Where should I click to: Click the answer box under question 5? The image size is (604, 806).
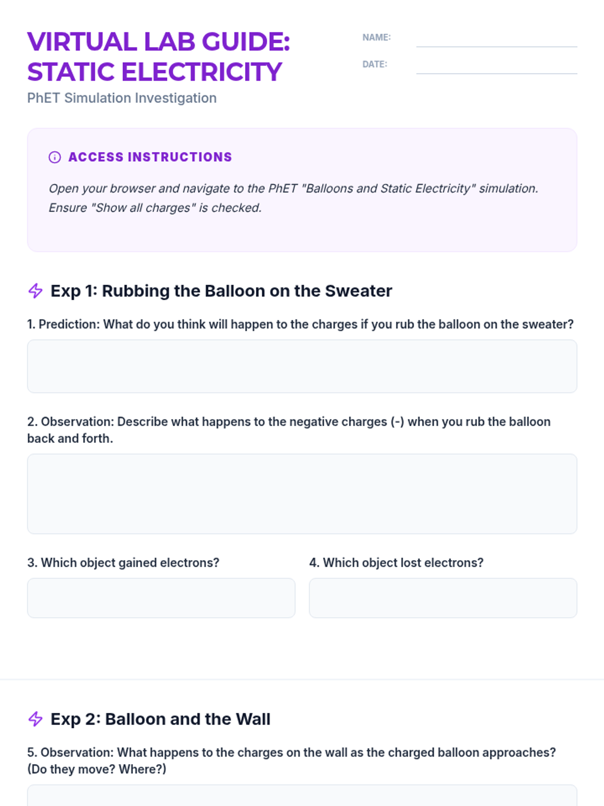[x=302, y=796]
